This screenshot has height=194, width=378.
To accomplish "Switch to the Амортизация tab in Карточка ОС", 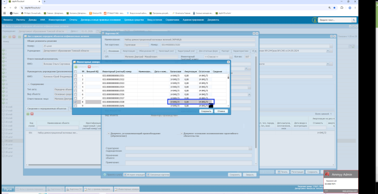I will click(128, 51).
